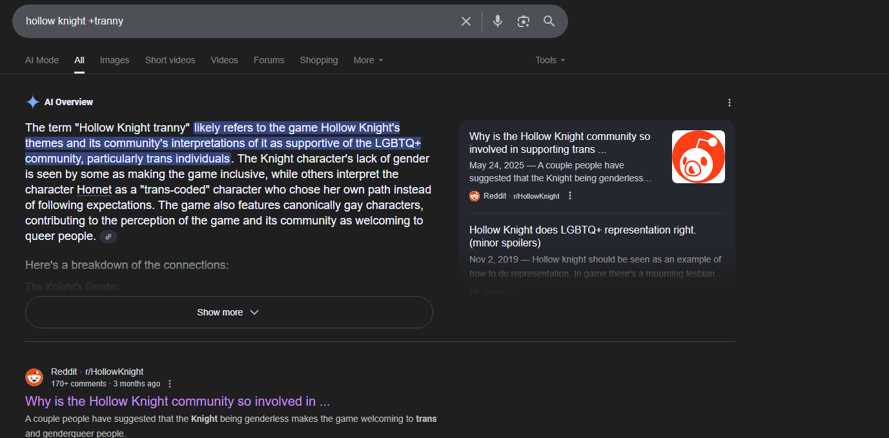Submit search with magnifier icon
The height and width of the screenshot is (438, 889).
[549, 21]
